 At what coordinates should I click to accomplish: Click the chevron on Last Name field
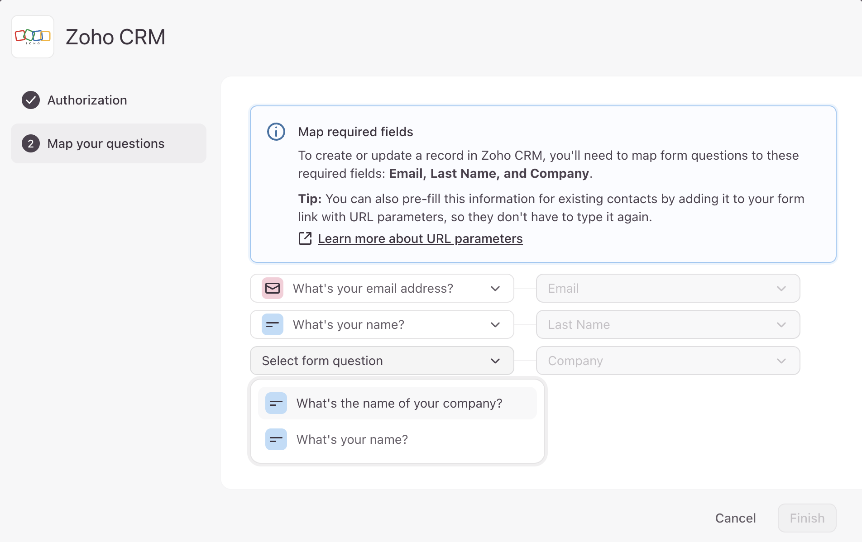[x=781, y=324]
